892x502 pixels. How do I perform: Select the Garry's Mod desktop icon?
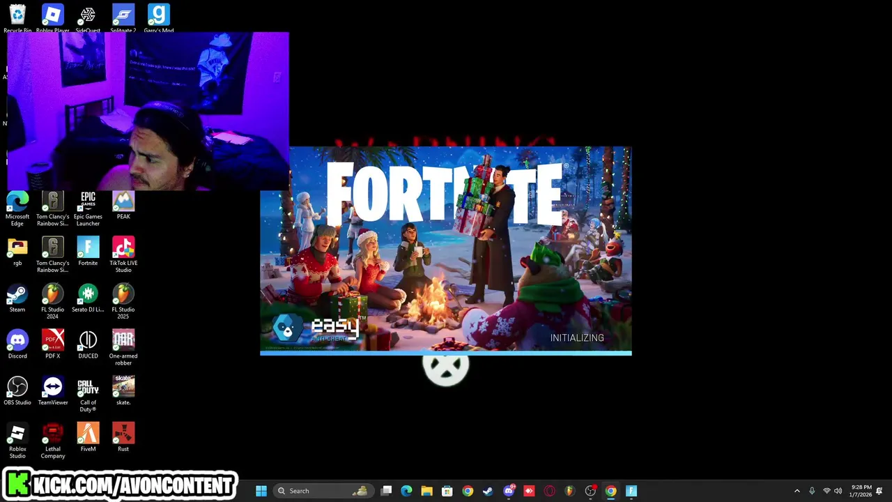158,18
